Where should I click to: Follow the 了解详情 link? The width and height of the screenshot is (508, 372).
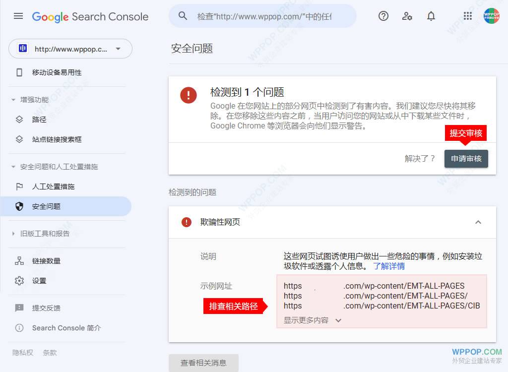click(x=389, y=266)
